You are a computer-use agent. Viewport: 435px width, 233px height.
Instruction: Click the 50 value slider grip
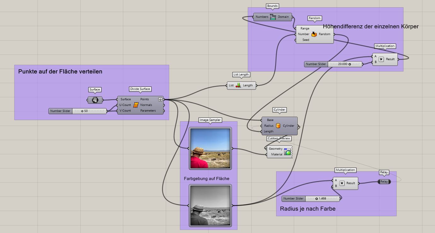click(81, 111)
